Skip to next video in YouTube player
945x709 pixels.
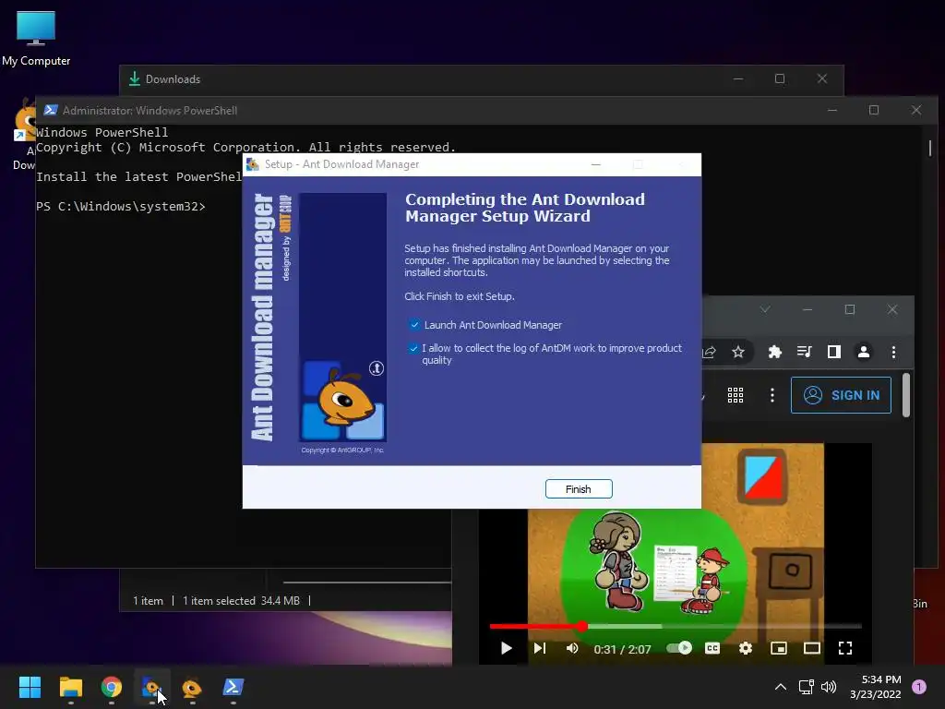pos(539,648)
